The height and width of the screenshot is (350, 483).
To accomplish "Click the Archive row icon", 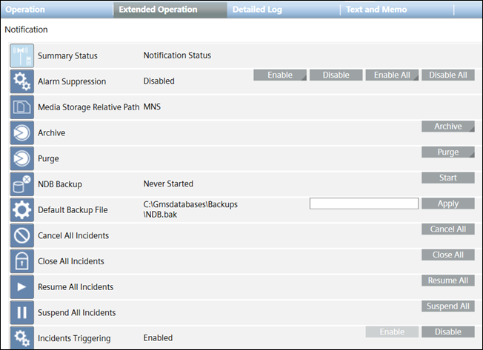I will tap(22, 133).
